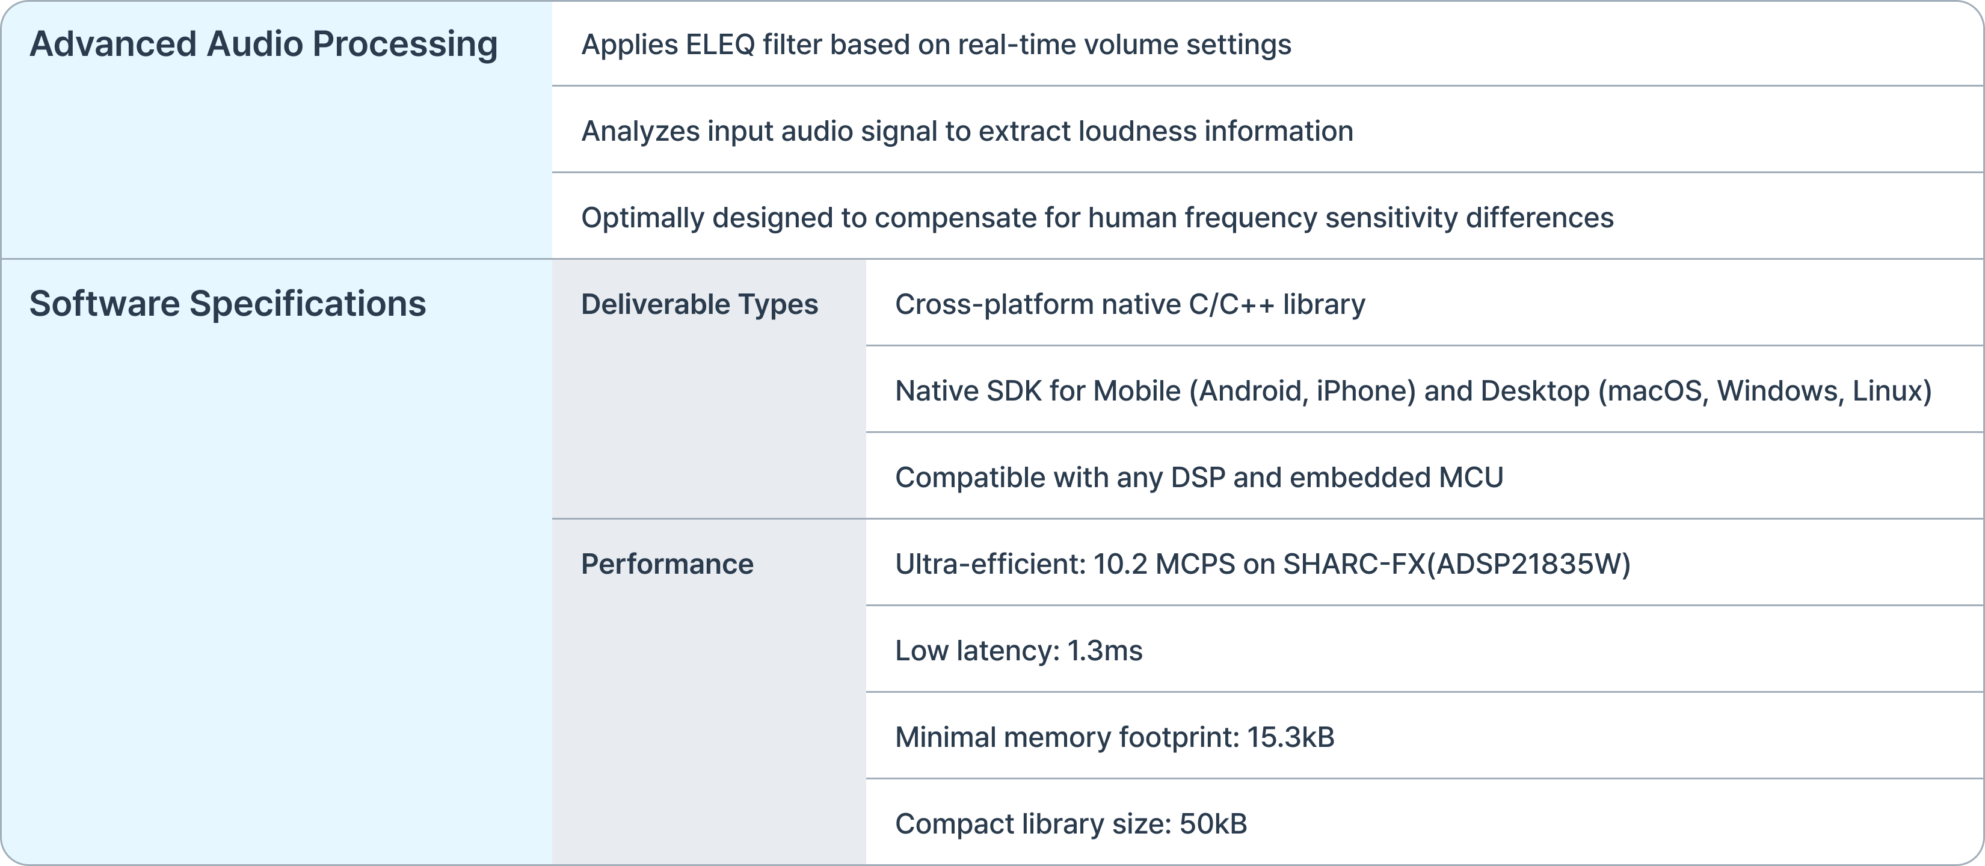This screenshot has height=866, width=1985.
Task: Click the row about extracting loudness information
Action: tap(966, 131)
